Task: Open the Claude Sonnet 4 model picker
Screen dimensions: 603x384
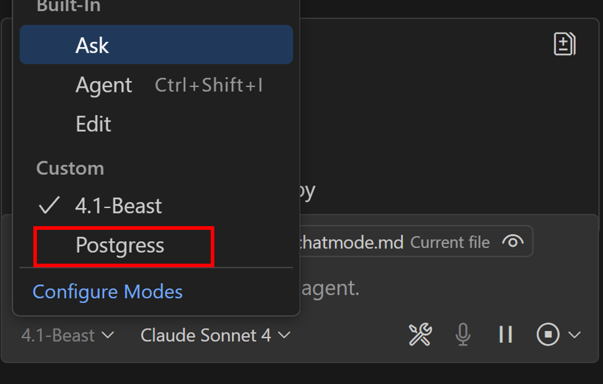Action: tap(216, 335)
